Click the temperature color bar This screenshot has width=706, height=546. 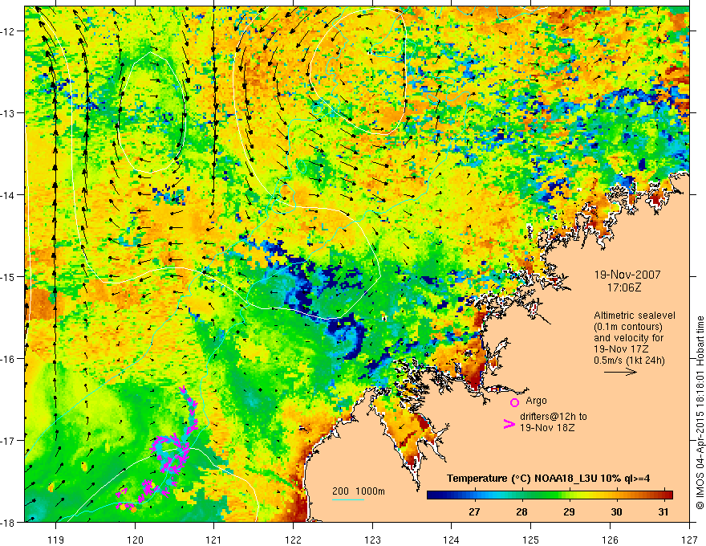[x=550, y=495]
